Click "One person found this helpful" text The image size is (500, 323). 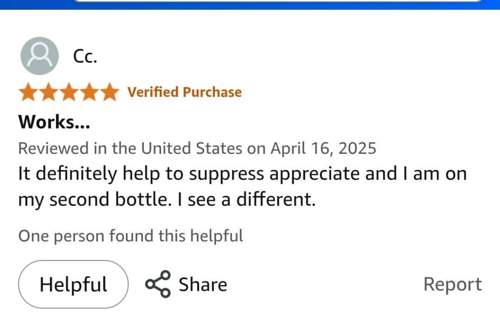[x=130, y=236]
